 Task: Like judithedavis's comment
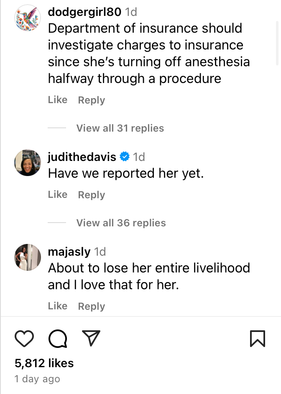coord(58,194)
